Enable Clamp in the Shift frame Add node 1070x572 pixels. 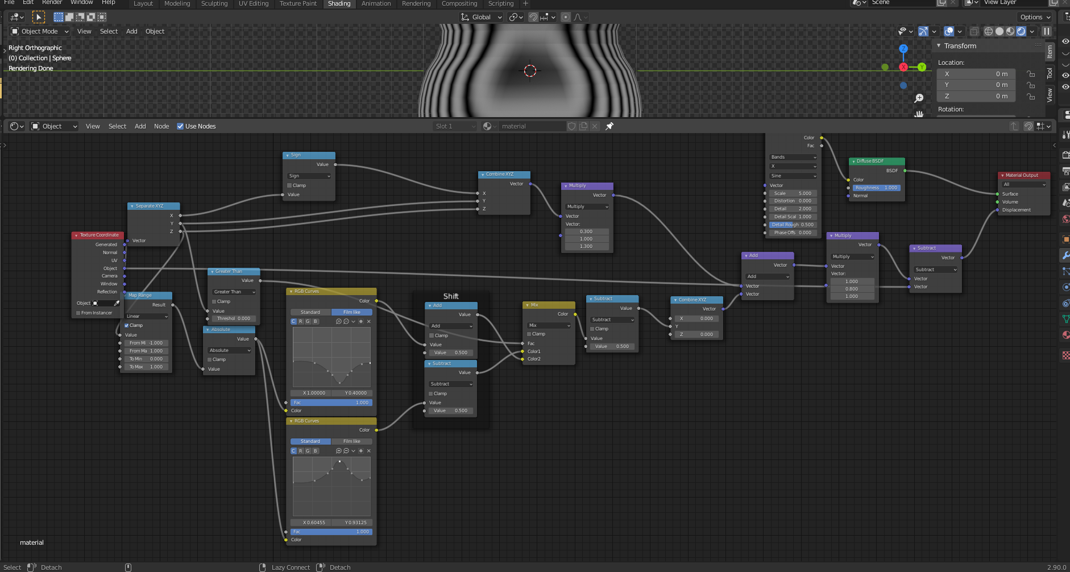[432, 335]
